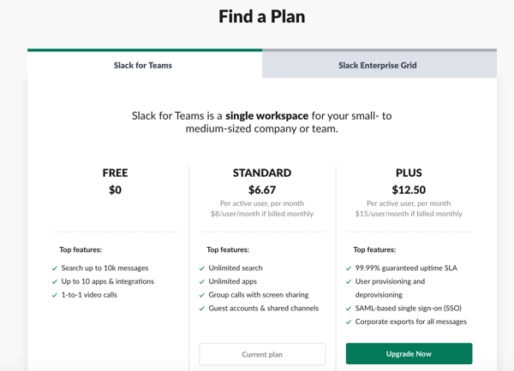Click the checkmark beside Corporate exports for all messages
This screenshot has height=371, width=514.
349,322
